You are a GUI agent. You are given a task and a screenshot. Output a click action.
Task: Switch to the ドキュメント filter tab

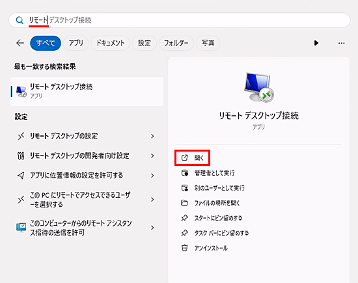(x=111, y=43)
